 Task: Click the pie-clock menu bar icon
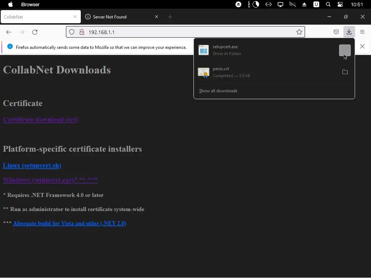coord(255,4)
